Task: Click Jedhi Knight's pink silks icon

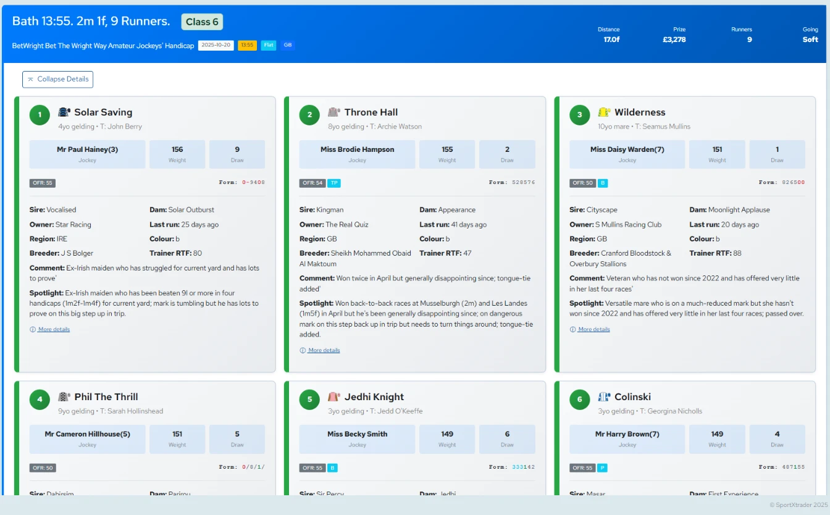Action: (334, 397)
